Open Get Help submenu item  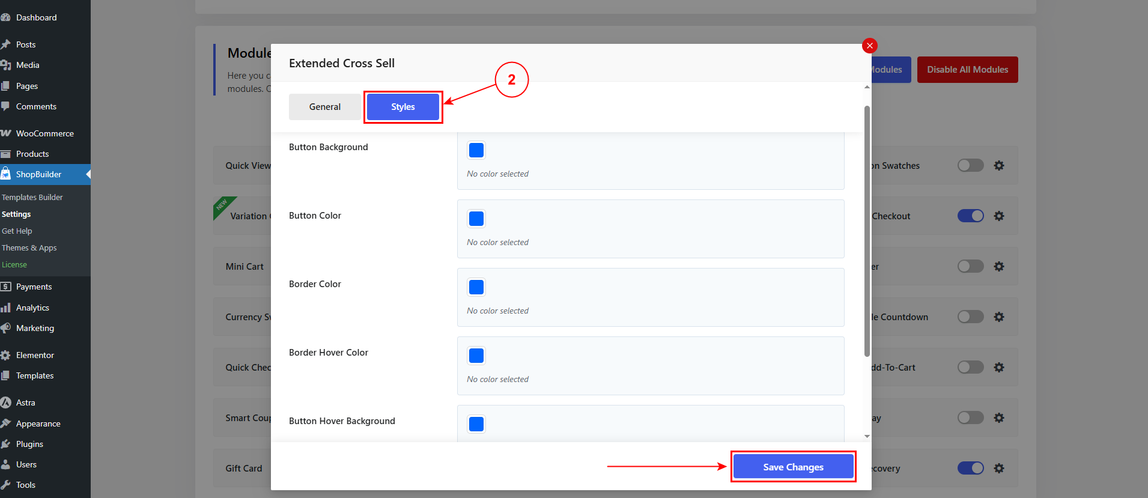(x=17, y=231)
